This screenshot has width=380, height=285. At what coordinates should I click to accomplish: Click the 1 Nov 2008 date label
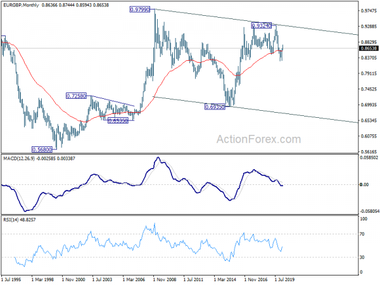click(x=165, y=279)
